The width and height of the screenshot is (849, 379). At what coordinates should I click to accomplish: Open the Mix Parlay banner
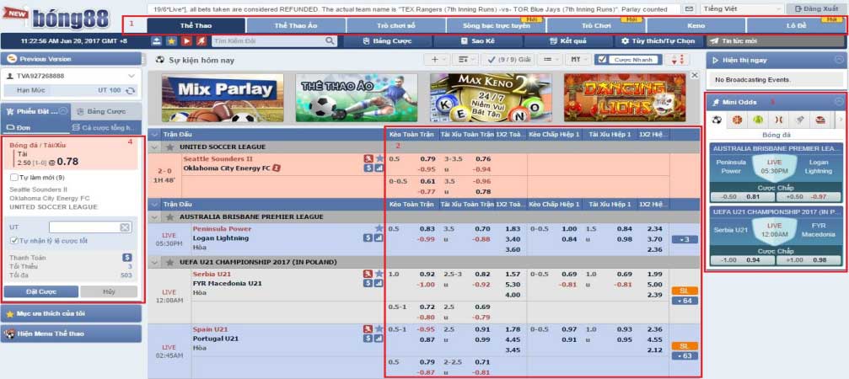[x=223, y=98]
